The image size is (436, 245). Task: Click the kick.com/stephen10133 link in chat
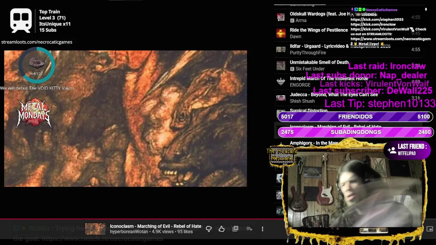[x=377, y=20]
